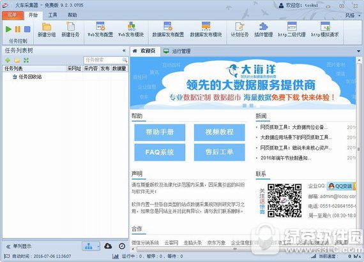The width and height of the screenshot is (364, 262).
Task: Switch to the 开始 ribbon tab
Action: 33,15
